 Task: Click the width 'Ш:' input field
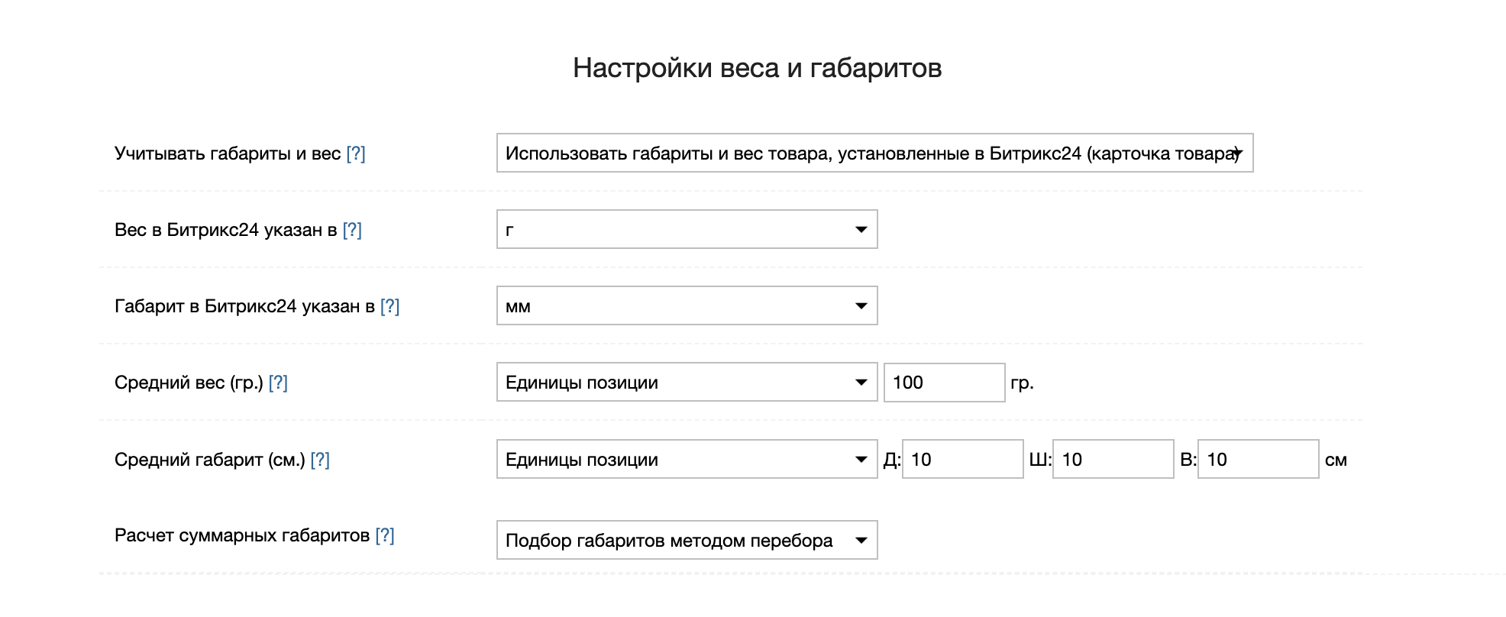pyautogui.click(x=1112, y=460)
